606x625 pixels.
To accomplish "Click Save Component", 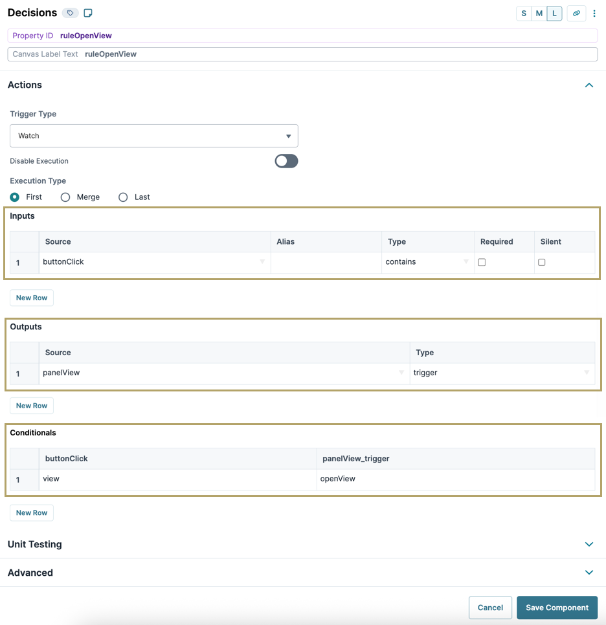I will pos(557,608).
